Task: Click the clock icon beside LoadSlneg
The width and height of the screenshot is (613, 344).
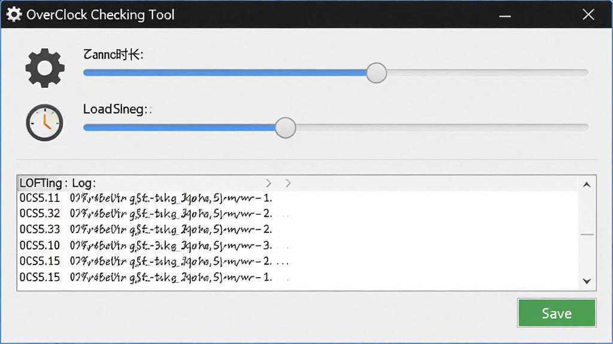Action: coord(44,122)
